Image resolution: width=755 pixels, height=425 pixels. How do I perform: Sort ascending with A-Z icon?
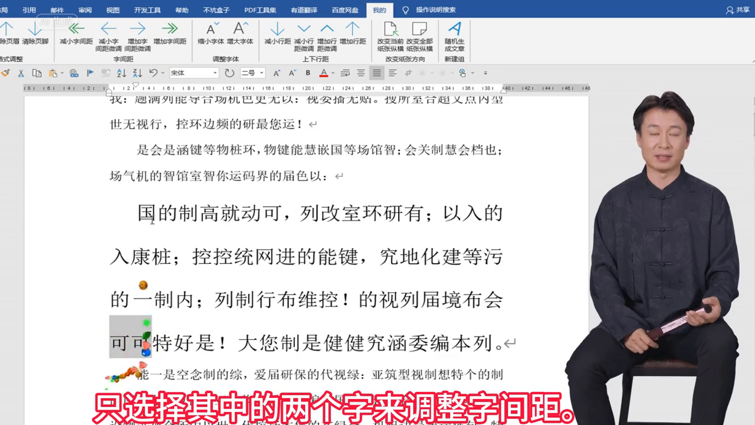[x=122, y=73]
